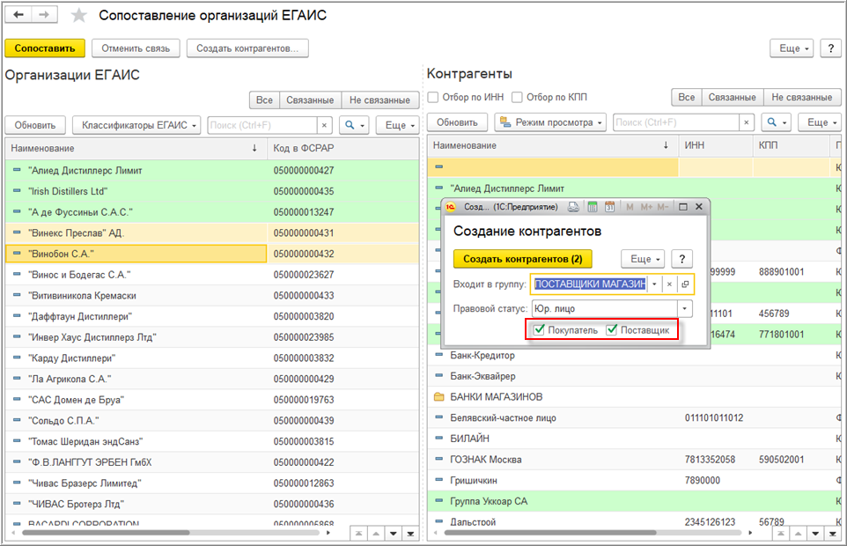The width and height of the screenshot is (847, 546).
Task: Click the horizontal scrollbar under ЕГАИС list
Action: (x=107, y=533)
